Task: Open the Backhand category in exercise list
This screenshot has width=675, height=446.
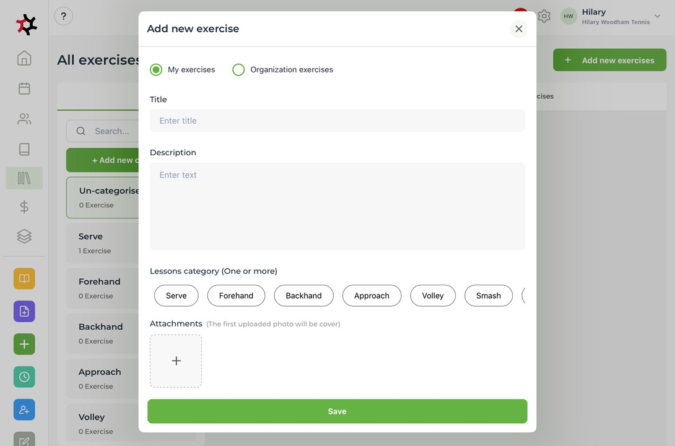Action: tap(101, 333)
